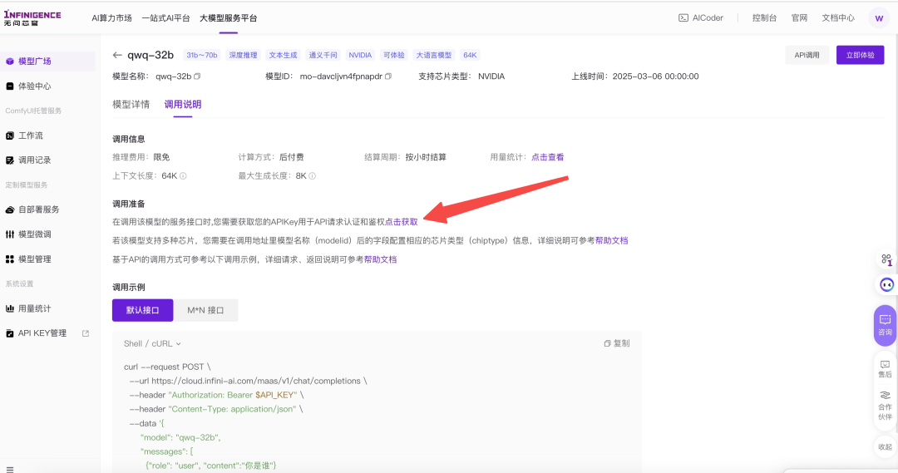
Task: Click the 模型微调 sliders icon
Action: (10, 234)
